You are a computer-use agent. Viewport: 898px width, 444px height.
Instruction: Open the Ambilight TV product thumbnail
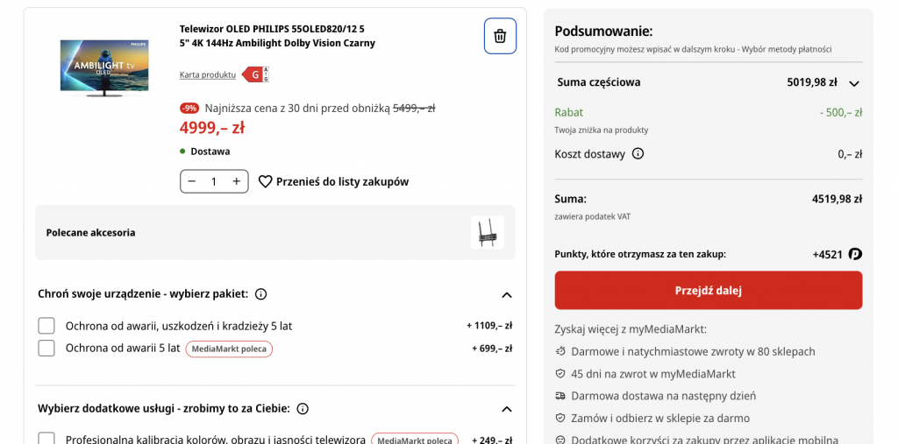pyautogui.click(x=105, y=67)
